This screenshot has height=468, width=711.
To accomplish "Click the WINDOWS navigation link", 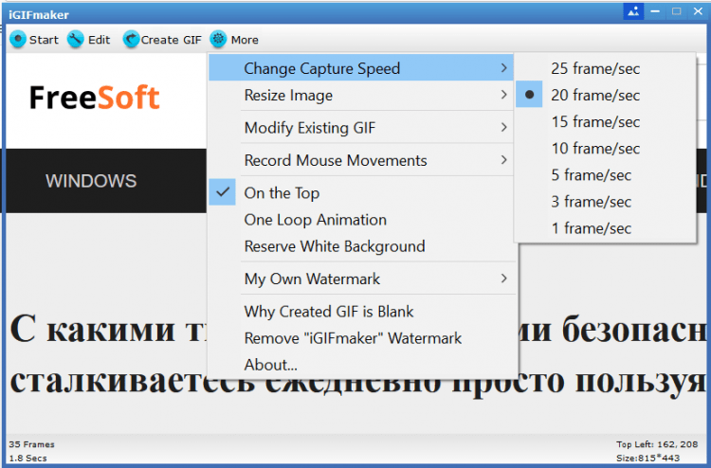I will click(91, 181).
